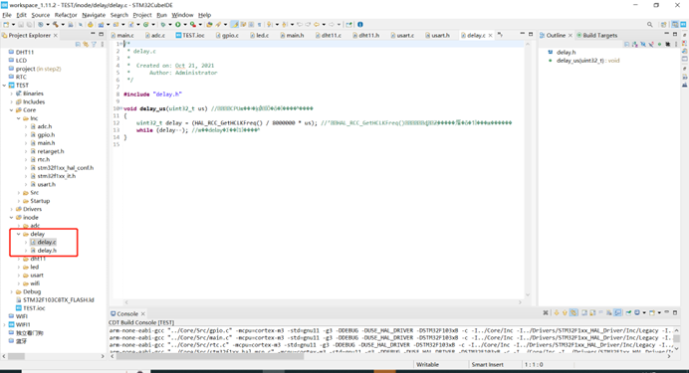
Task: Toggle the highlighted show-console-on-output button
Action: tap(618, 313)
